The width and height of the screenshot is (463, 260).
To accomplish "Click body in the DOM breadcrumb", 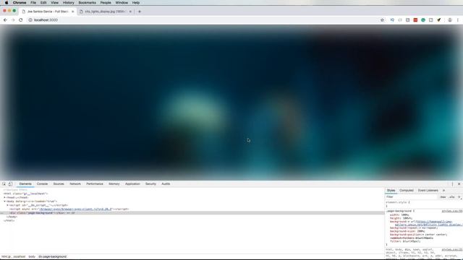I will (x=32, y=257).
